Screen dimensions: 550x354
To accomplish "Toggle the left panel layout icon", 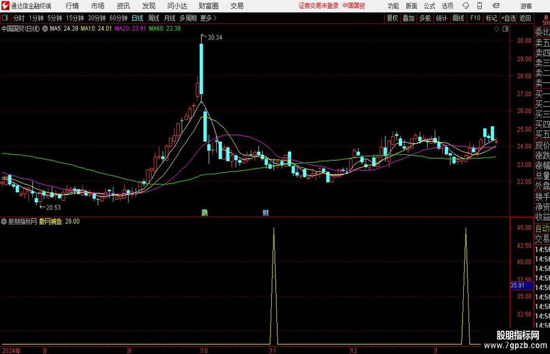I will coord(5,18).
